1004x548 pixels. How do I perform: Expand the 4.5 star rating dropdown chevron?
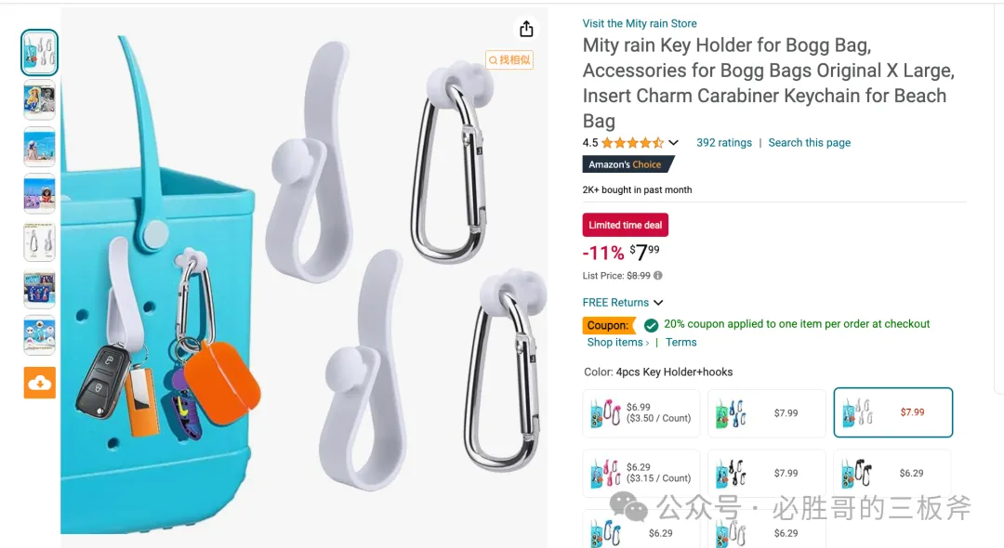[673, 143]
